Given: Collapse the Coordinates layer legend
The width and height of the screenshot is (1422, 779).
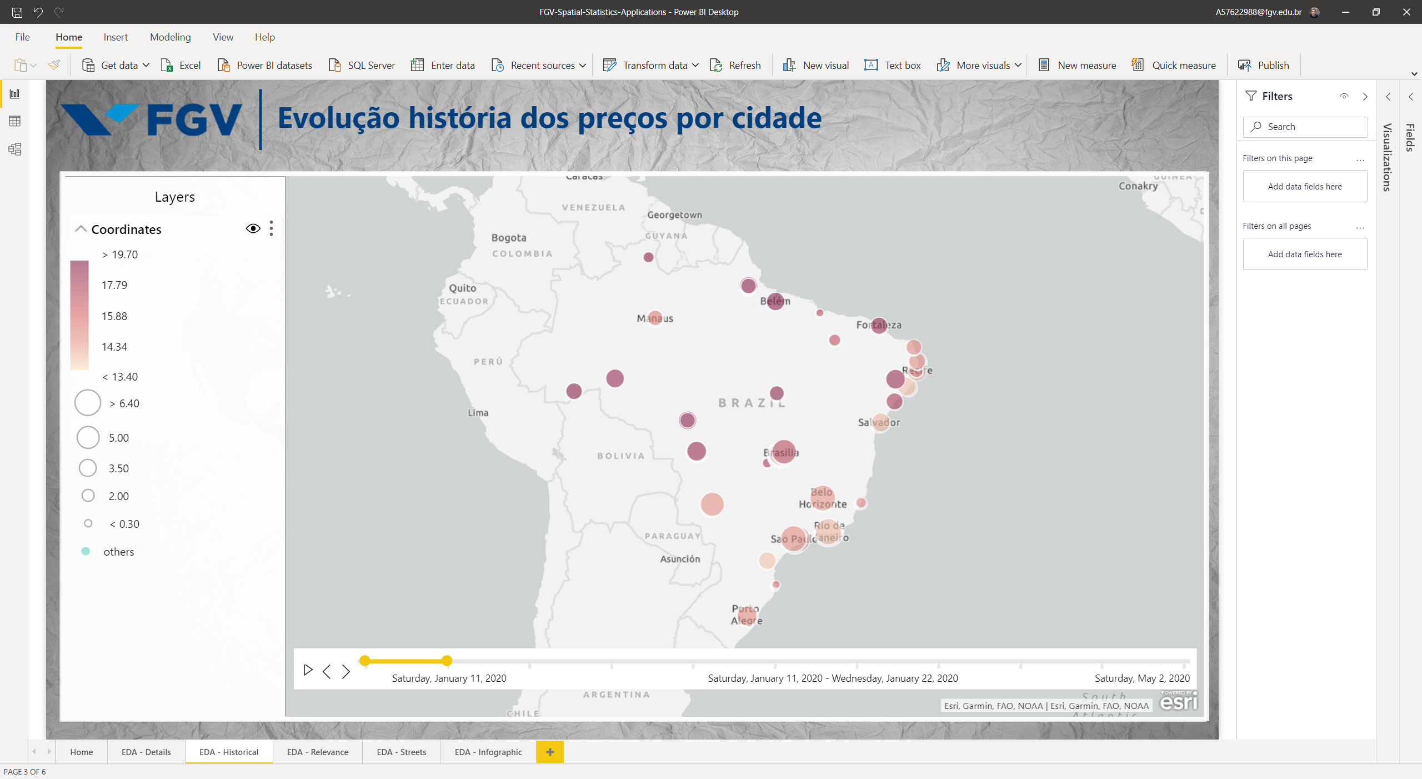Looking at the screenshot, I should [x=81, y=229].
